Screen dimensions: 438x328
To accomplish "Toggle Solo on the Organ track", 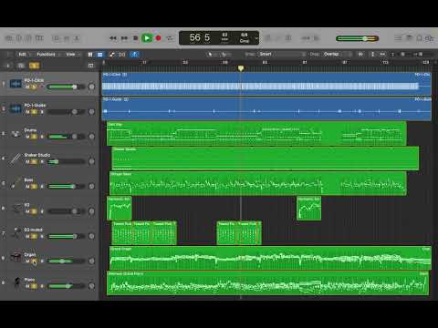I will point(35,261).
